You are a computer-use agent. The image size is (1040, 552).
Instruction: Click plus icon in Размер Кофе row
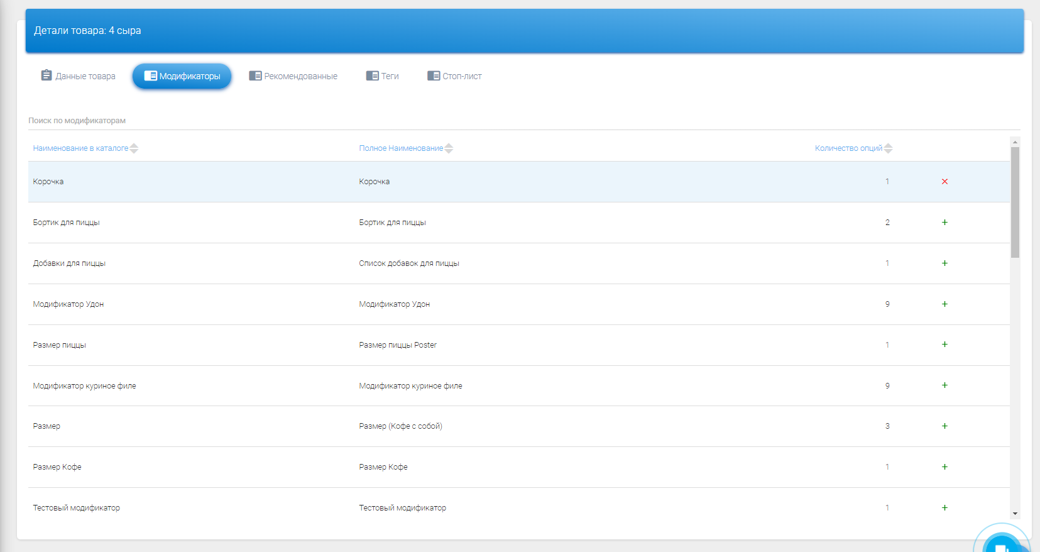coord(944,467)
